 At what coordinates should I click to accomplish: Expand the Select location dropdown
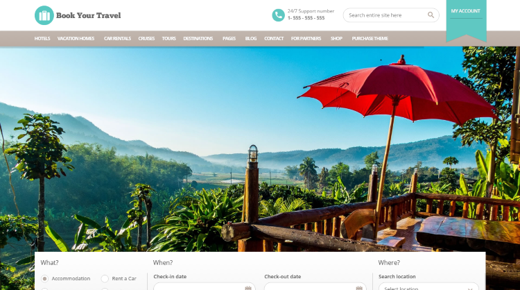pyautogui.click(x=428, y=287)
